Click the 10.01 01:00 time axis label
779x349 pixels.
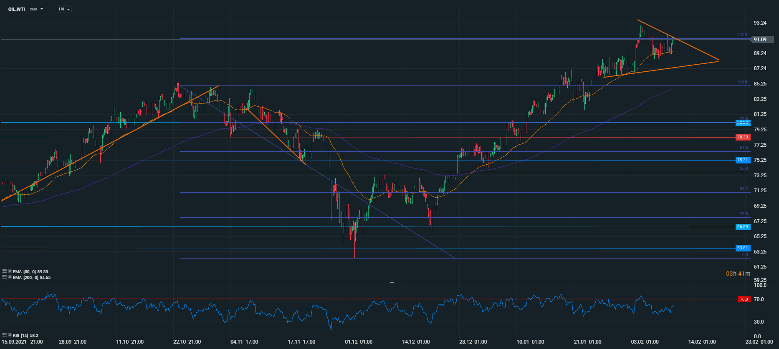(530, 342)
